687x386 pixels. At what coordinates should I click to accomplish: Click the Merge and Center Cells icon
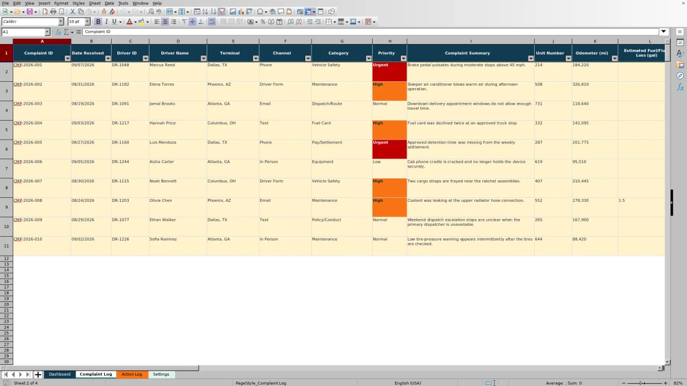[x=223, y=22]
